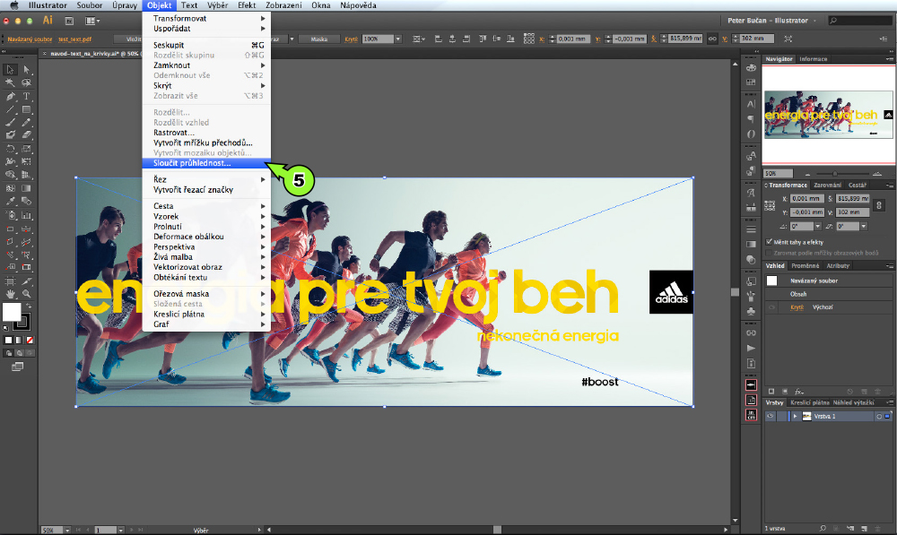Select the Rotate tool

pyautogui.click(x=10, y=149)
